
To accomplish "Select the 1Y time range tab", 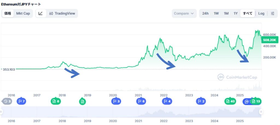I will coord(235,13).
